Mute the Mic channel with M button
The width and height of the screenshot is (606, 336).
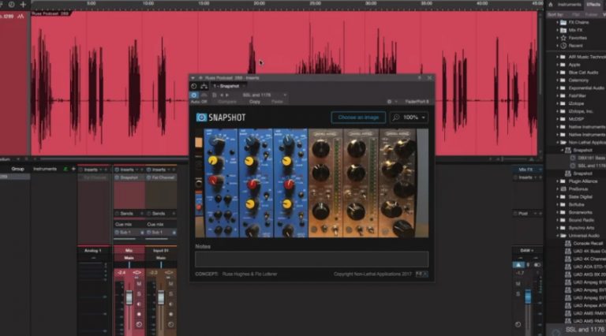pos(139,284)
